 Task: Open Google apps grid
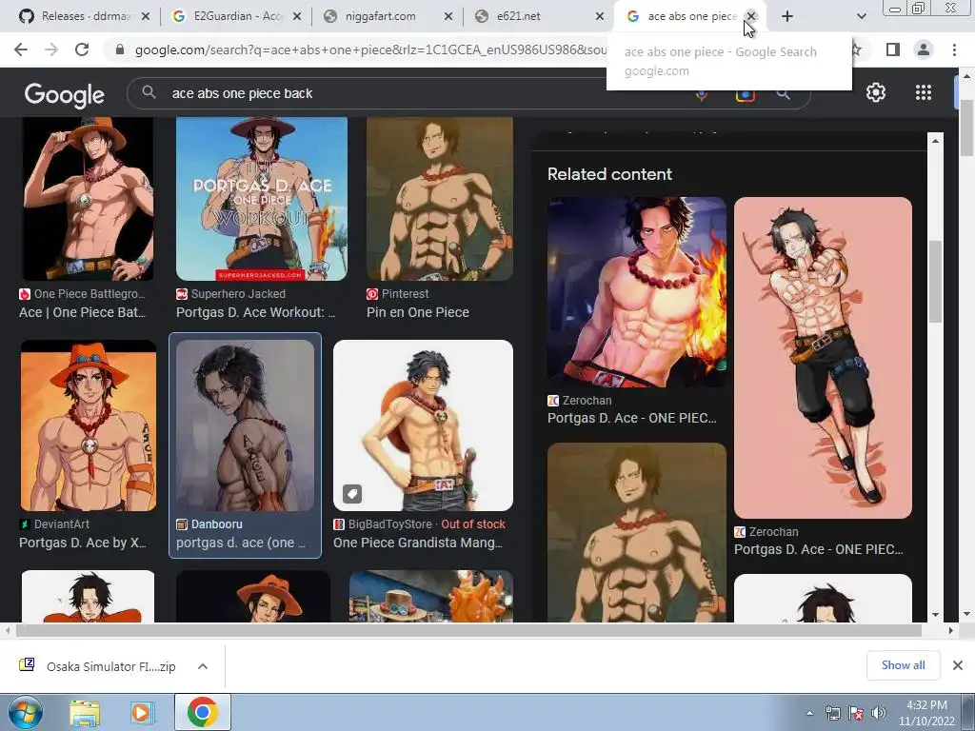coord(924,92)
